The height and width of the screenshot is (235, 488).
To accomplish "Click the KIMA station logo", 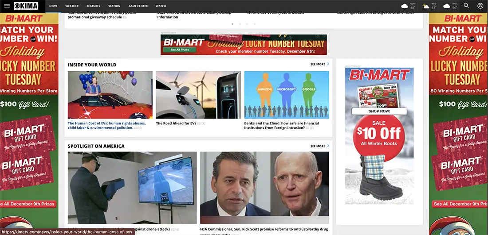I will pyautogui.click(x=26, y=6).
